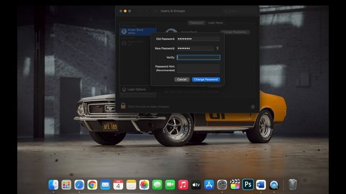This screenshot has width=346, height=194.
Task: Launch Google Chrome from the Dock
Action: tap(92, 184)
